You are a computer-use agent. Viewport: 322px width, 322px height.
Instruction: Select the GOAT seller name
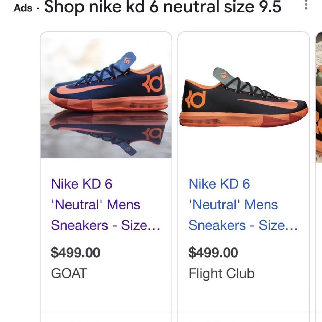pos(69,273)
